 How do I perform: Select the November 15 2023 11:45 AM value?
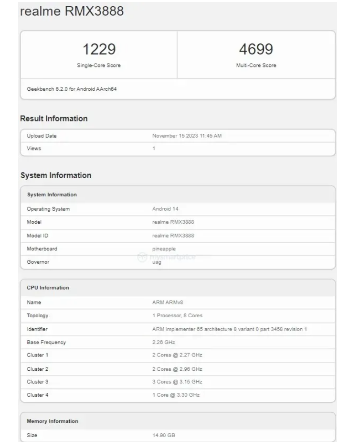pos(187,136)
